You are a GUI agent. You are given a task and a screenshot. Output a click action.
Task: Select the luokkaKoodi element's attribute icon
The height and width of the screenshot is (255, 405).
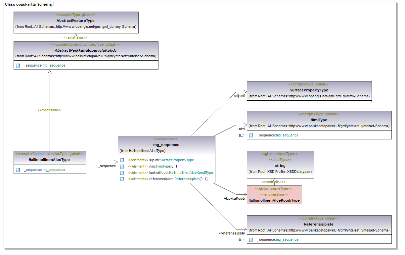pyautogui.click(x=122, y=173)
